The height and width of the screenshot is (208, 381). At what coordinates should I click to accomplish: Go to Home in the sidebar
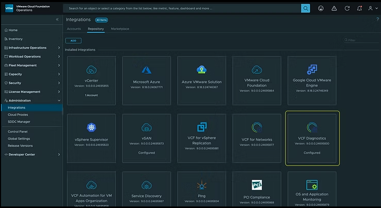pos(13,30)
